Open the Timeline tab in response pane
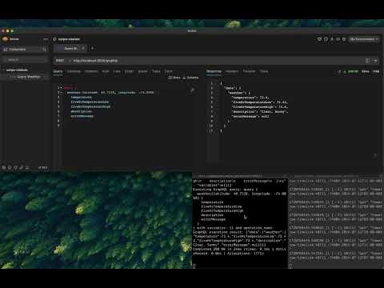Image resolution: width=384 pixels, height=288 pixels. pos(249,71)
